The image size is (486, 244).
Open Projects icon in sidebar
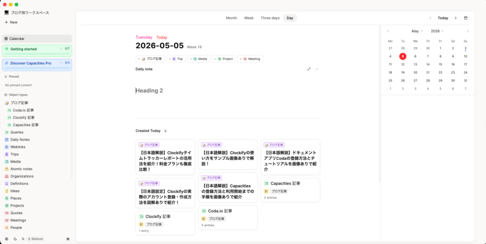[7, 206]
